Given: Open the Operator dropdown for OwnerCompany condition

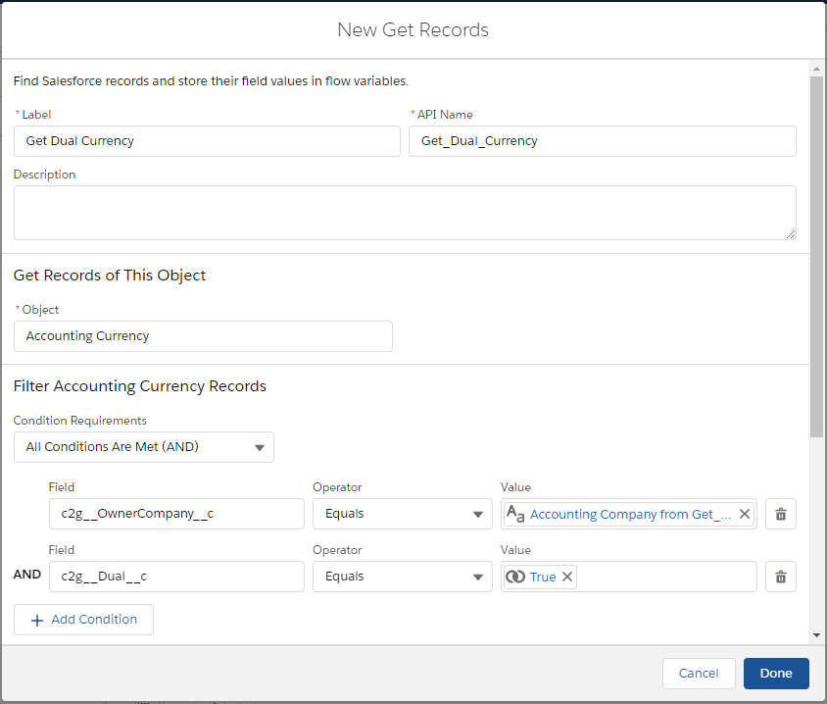Looking at the screenshot, I should (402, 514).
